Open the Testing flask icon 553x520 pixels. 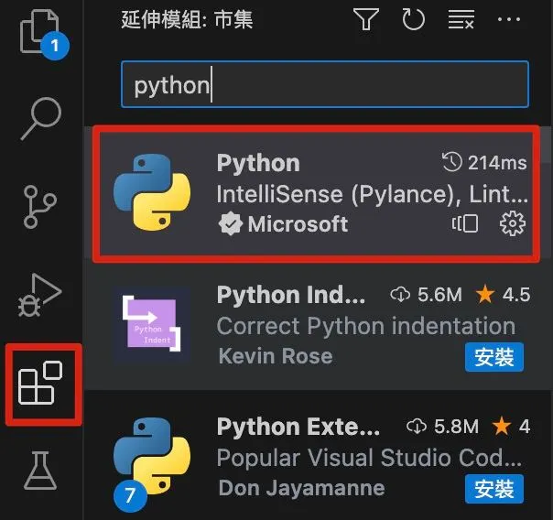coord(41,469)
